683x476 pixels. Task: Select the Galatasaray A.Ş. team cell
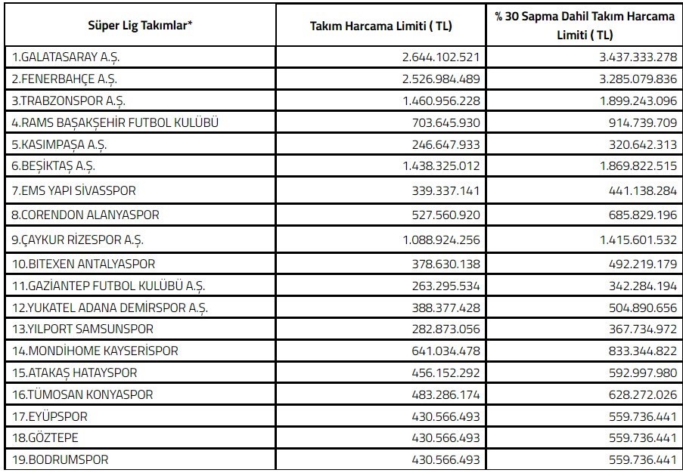coord(66,57)
